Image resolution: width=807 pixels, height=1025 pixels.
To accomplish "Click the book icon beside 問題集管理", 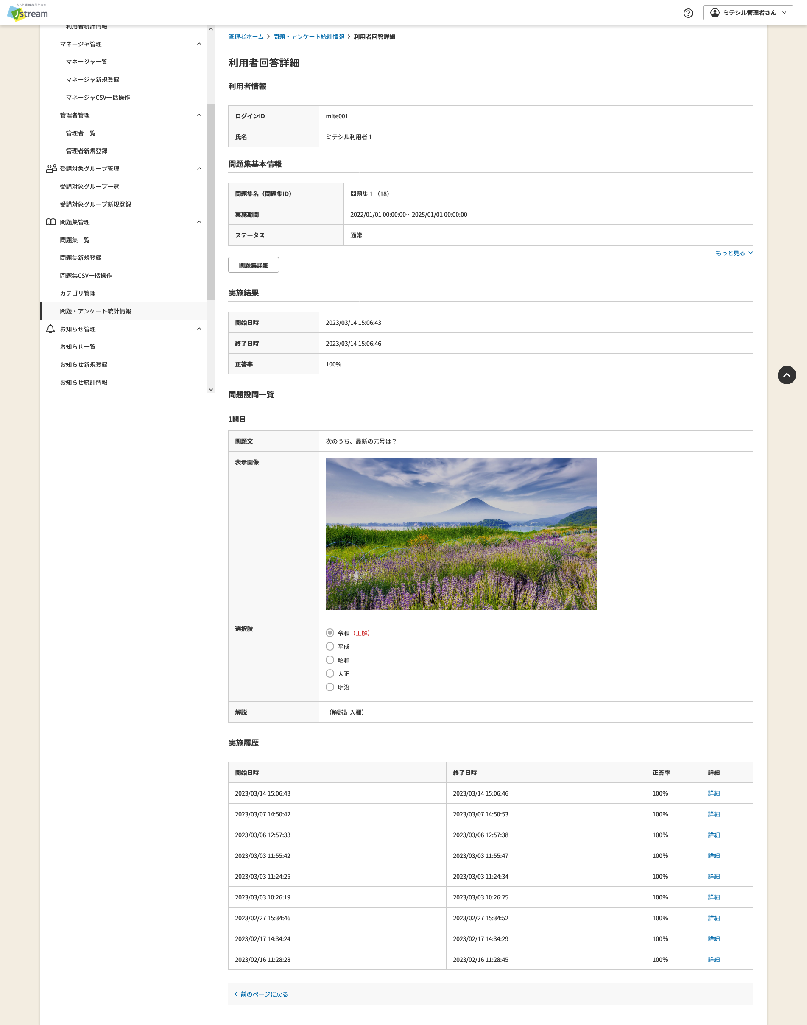I will click(51, 222).
